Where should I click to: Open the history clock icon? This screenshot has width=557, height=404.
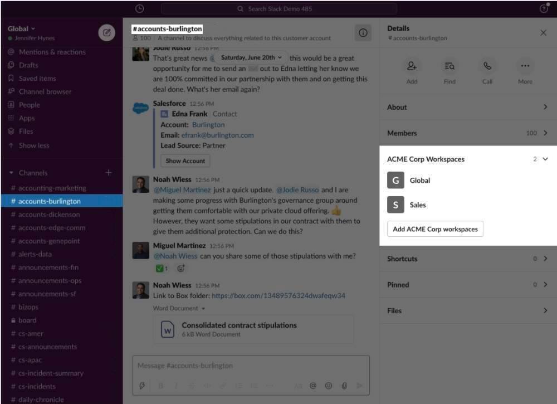coord(140,8)
